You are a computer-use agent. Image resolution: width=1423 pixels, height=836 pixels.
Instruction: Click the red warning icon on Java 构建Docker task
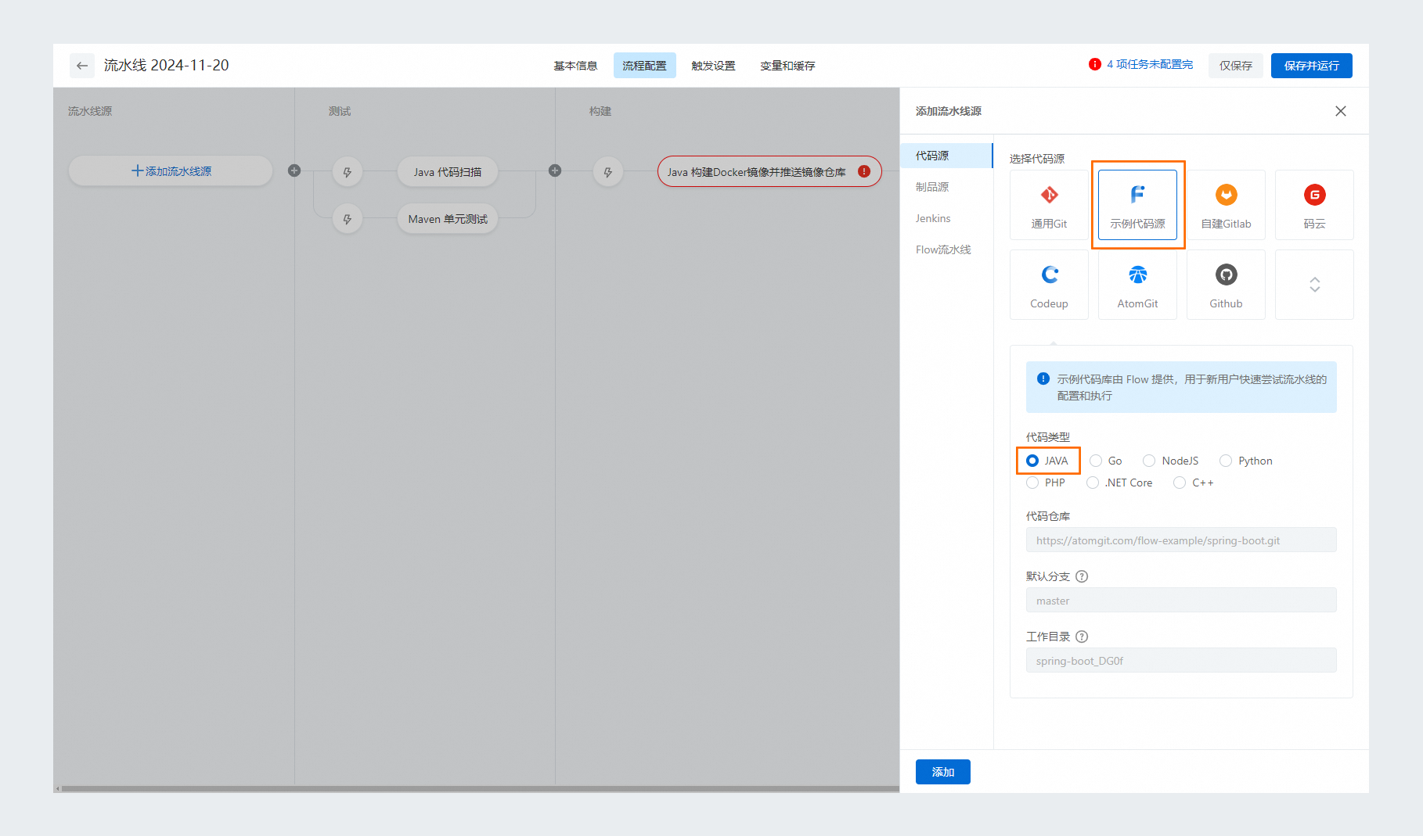point(864,171)
